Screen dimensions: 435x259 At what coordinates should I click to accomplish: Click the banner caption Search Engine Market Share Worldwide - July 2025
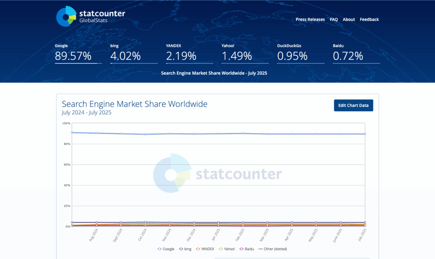[x=214, y=73]
